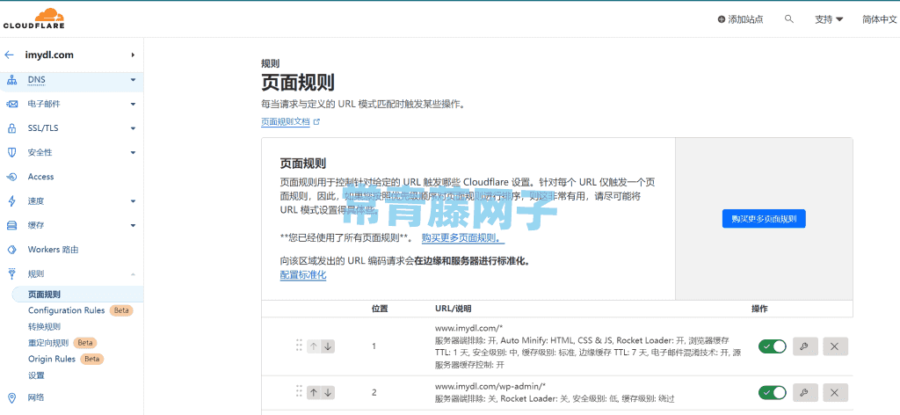900x415 pixels.
Task: Expand the speed section arrow
Action: pos(134,201)
